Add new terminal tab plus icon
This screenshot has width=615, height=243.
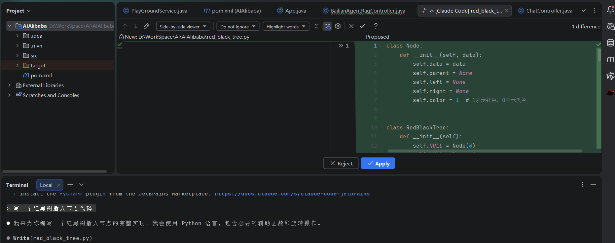(x=70, y=185)
